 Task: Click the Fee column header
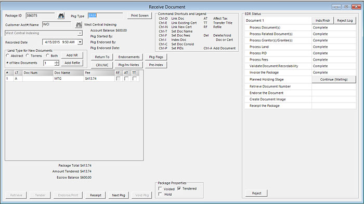coord(99,73)
